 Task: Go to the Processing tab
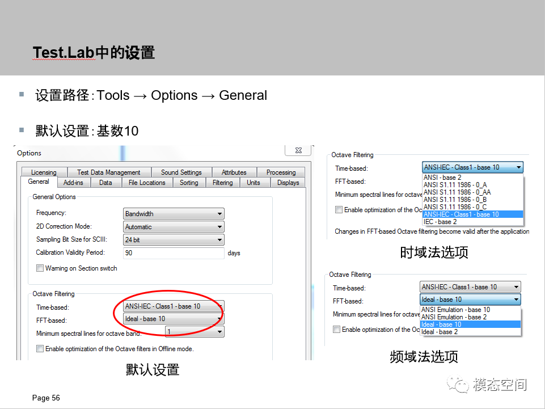[281, 172]
